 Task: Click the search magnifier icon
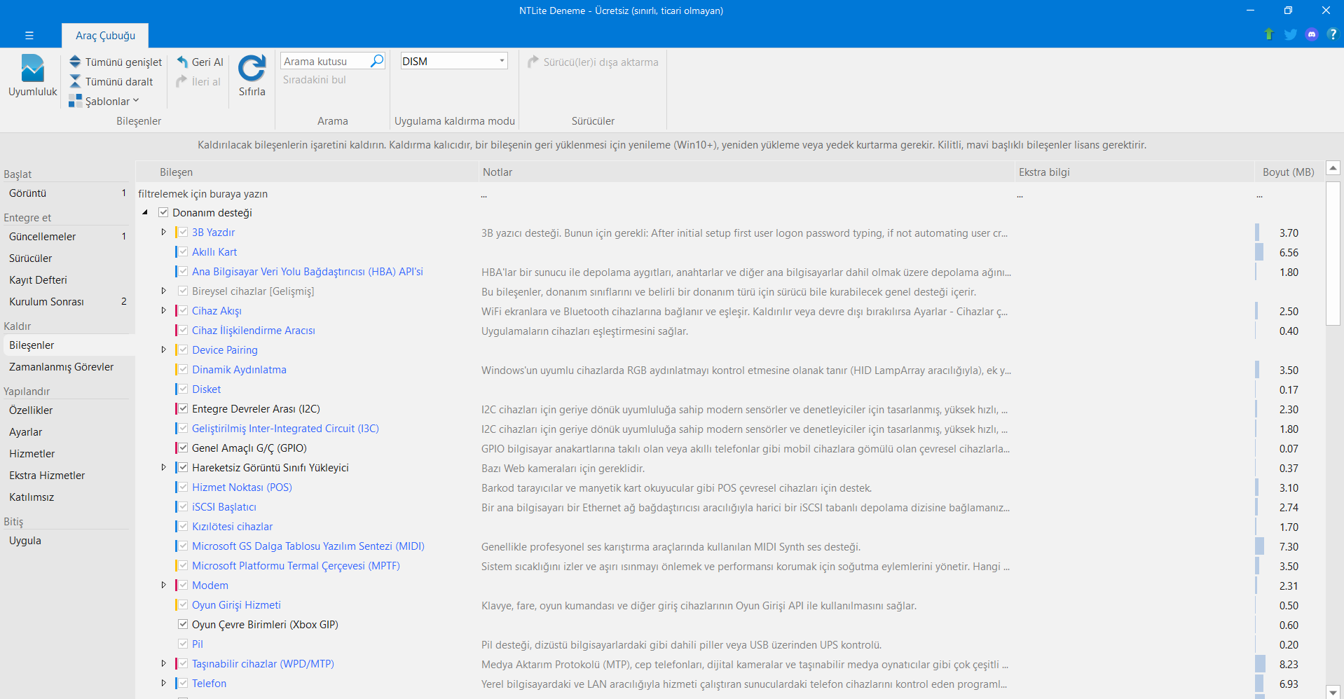377,61
